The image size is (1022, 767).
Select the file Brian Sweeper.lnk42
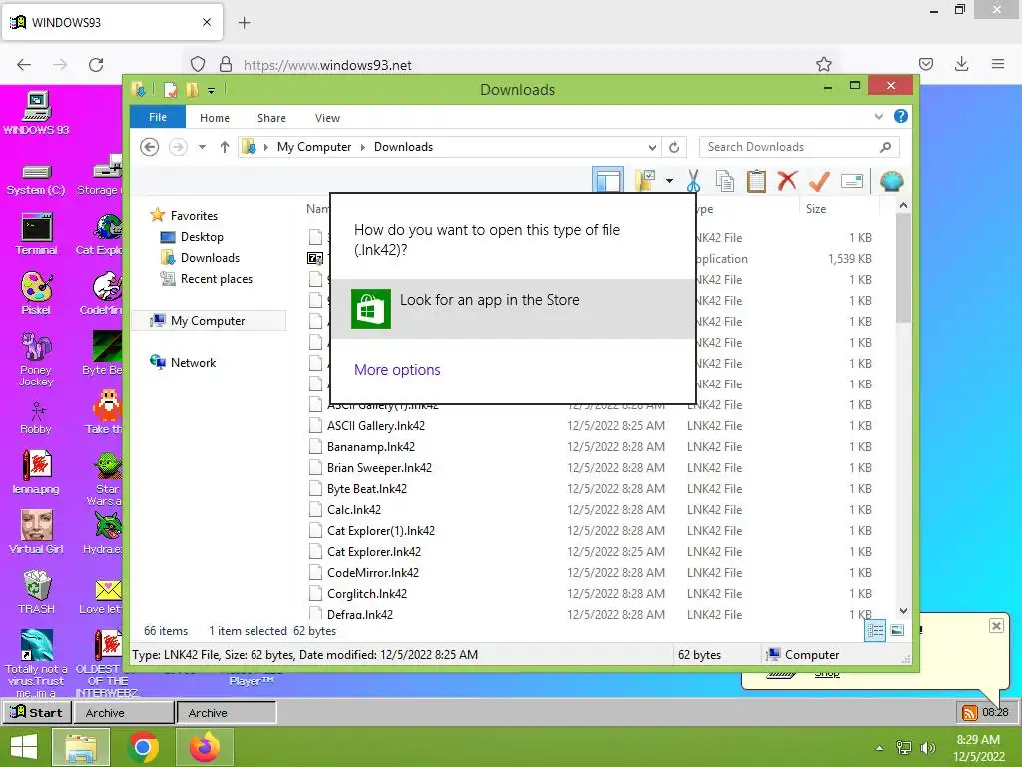point(379,468)
